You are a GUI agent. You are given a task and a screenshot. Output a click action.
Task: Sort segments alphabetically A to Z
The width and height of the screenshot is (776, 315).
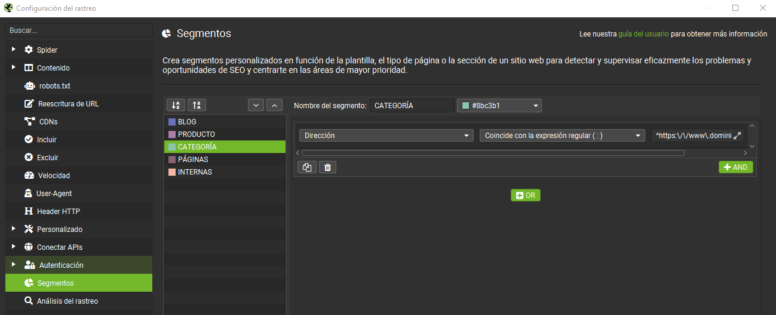point(175,105)
